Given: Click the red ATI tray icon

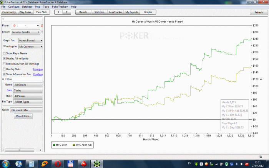Looking at the screenshot, I should pos(247,164).
